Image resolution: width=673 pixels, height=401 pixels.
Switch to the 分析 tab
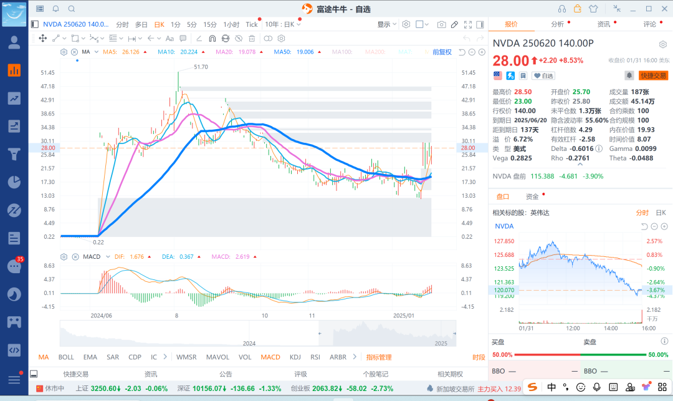[558, 24]
